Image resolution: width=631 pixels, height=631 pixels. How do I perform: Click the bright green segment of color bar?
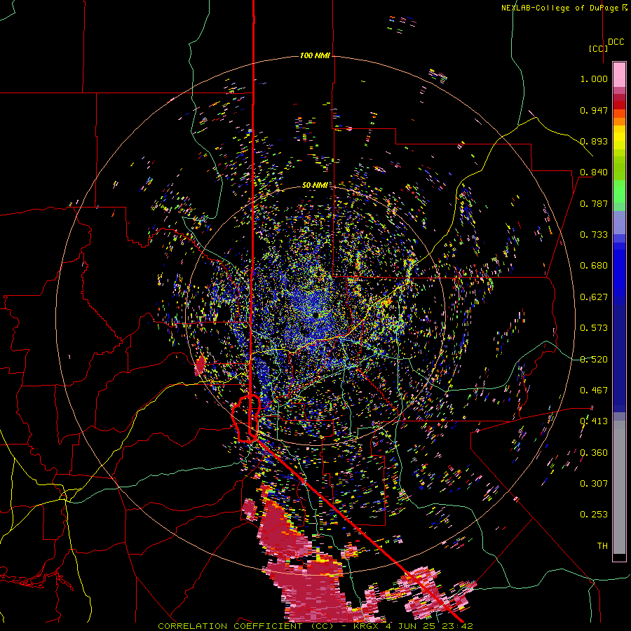click(x=619, y=191)
